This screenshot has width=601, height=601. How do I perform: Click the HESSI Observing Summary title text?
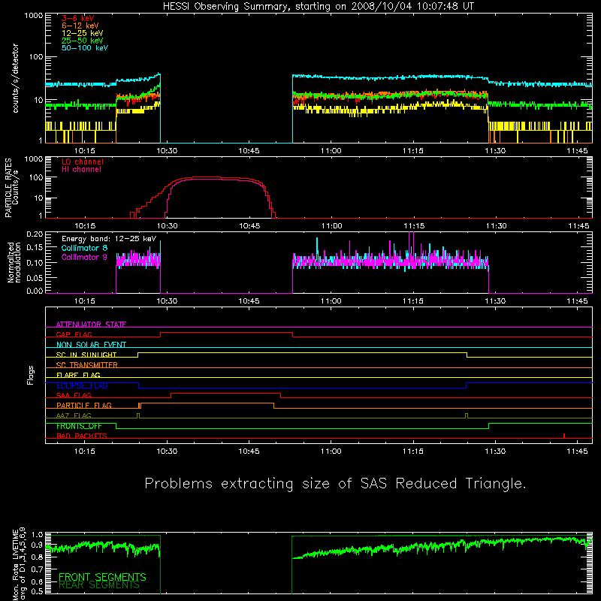318,7
